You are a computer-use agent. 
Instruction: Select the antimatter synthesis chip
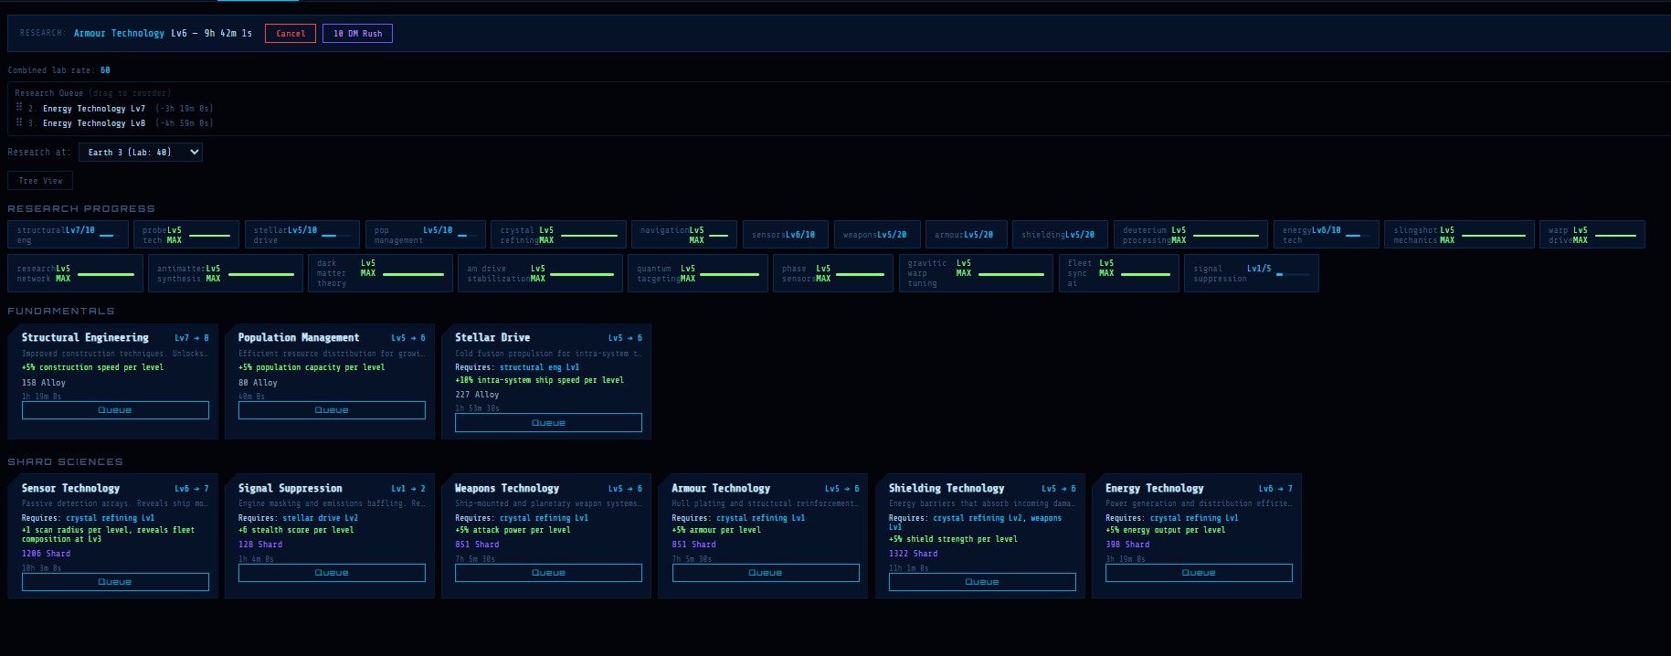click(226, 273)
